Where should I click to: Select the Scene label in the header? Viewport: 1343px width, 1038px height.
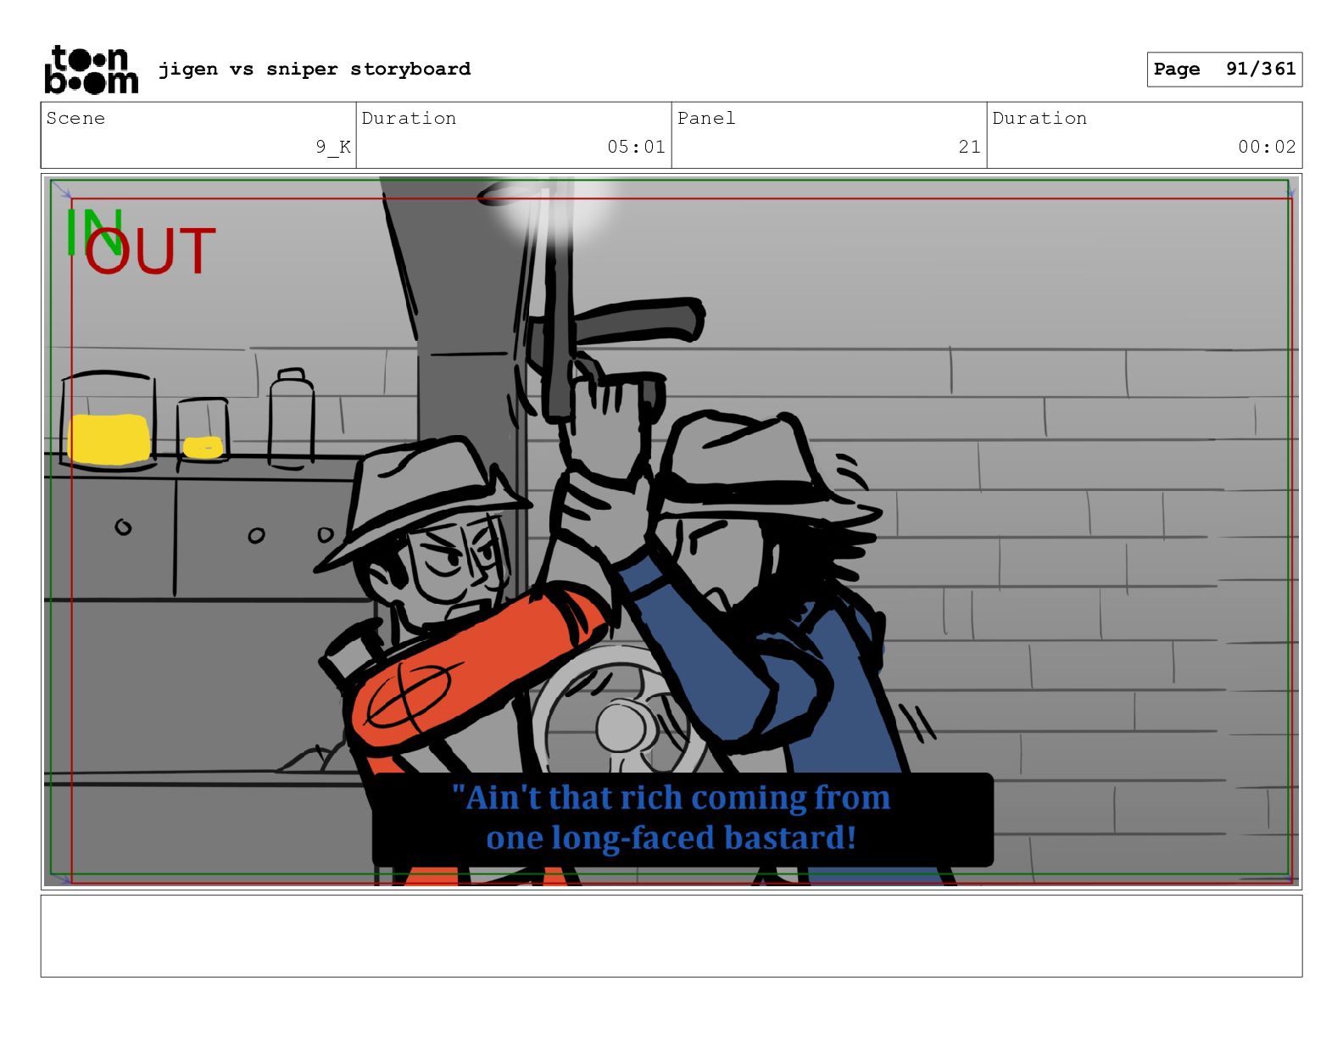[75, 119]
